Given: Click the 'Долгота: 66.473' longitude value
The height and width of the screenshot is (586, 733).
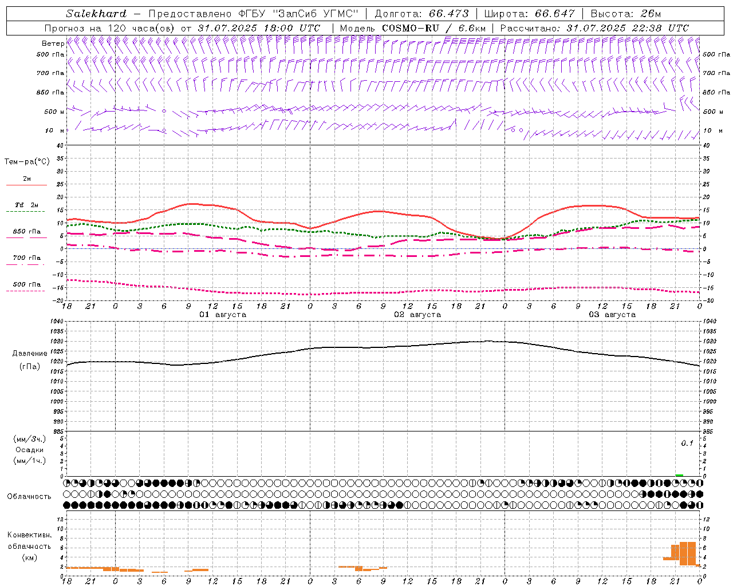Looking at the screenshot, I should click(421, 13).
